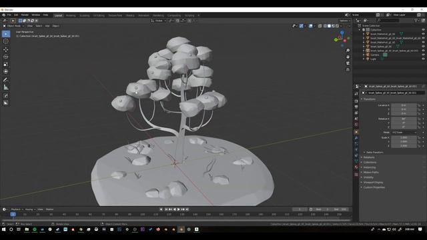
Task: Toggle show gizmo in the viewport header
Action: point(302,26)
